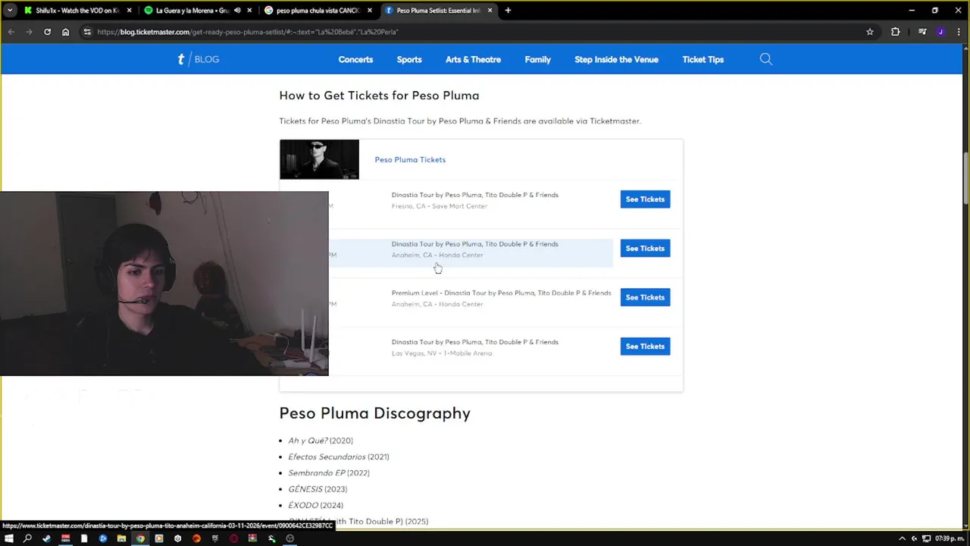See Tickets for Fresno Save Mart Center
Viewport: 970px width, 546px height.
[x=645, y=199]
